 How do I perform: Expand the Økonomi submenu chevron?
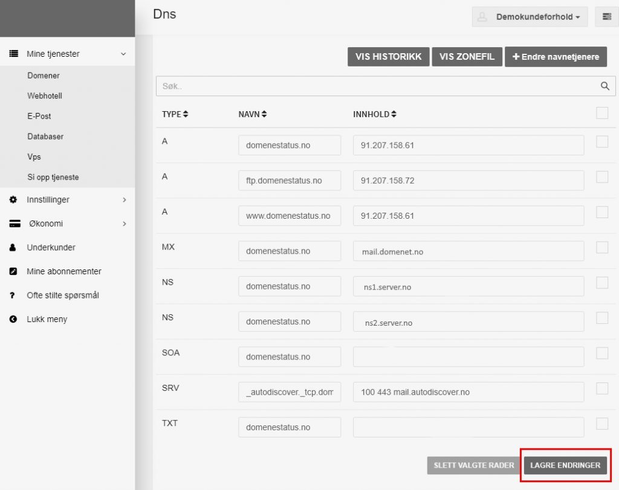pos(125,224)
